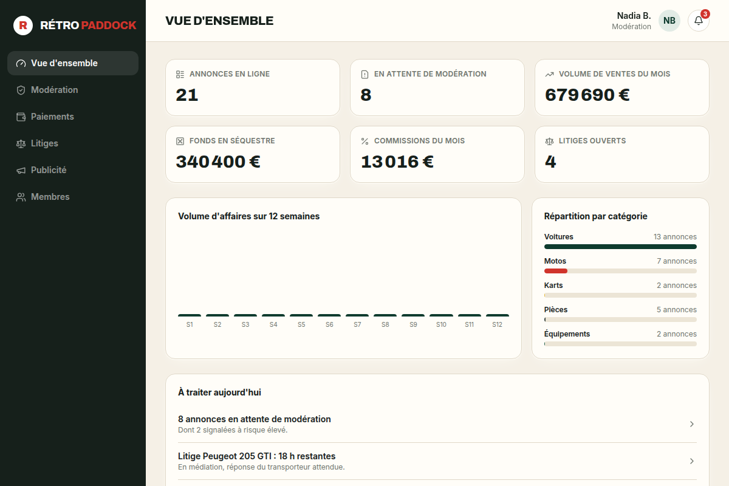
Task: Click the "7 annonces" count for Motos
Action: [x=677, y=261]
